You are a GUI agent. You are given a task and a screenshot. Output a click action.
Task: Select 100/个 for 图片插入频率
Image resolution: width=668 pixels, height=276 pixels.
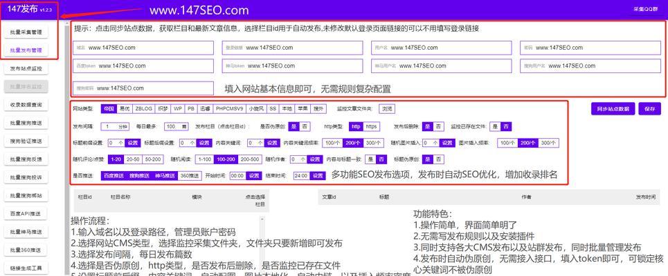[x=507, y=143]
